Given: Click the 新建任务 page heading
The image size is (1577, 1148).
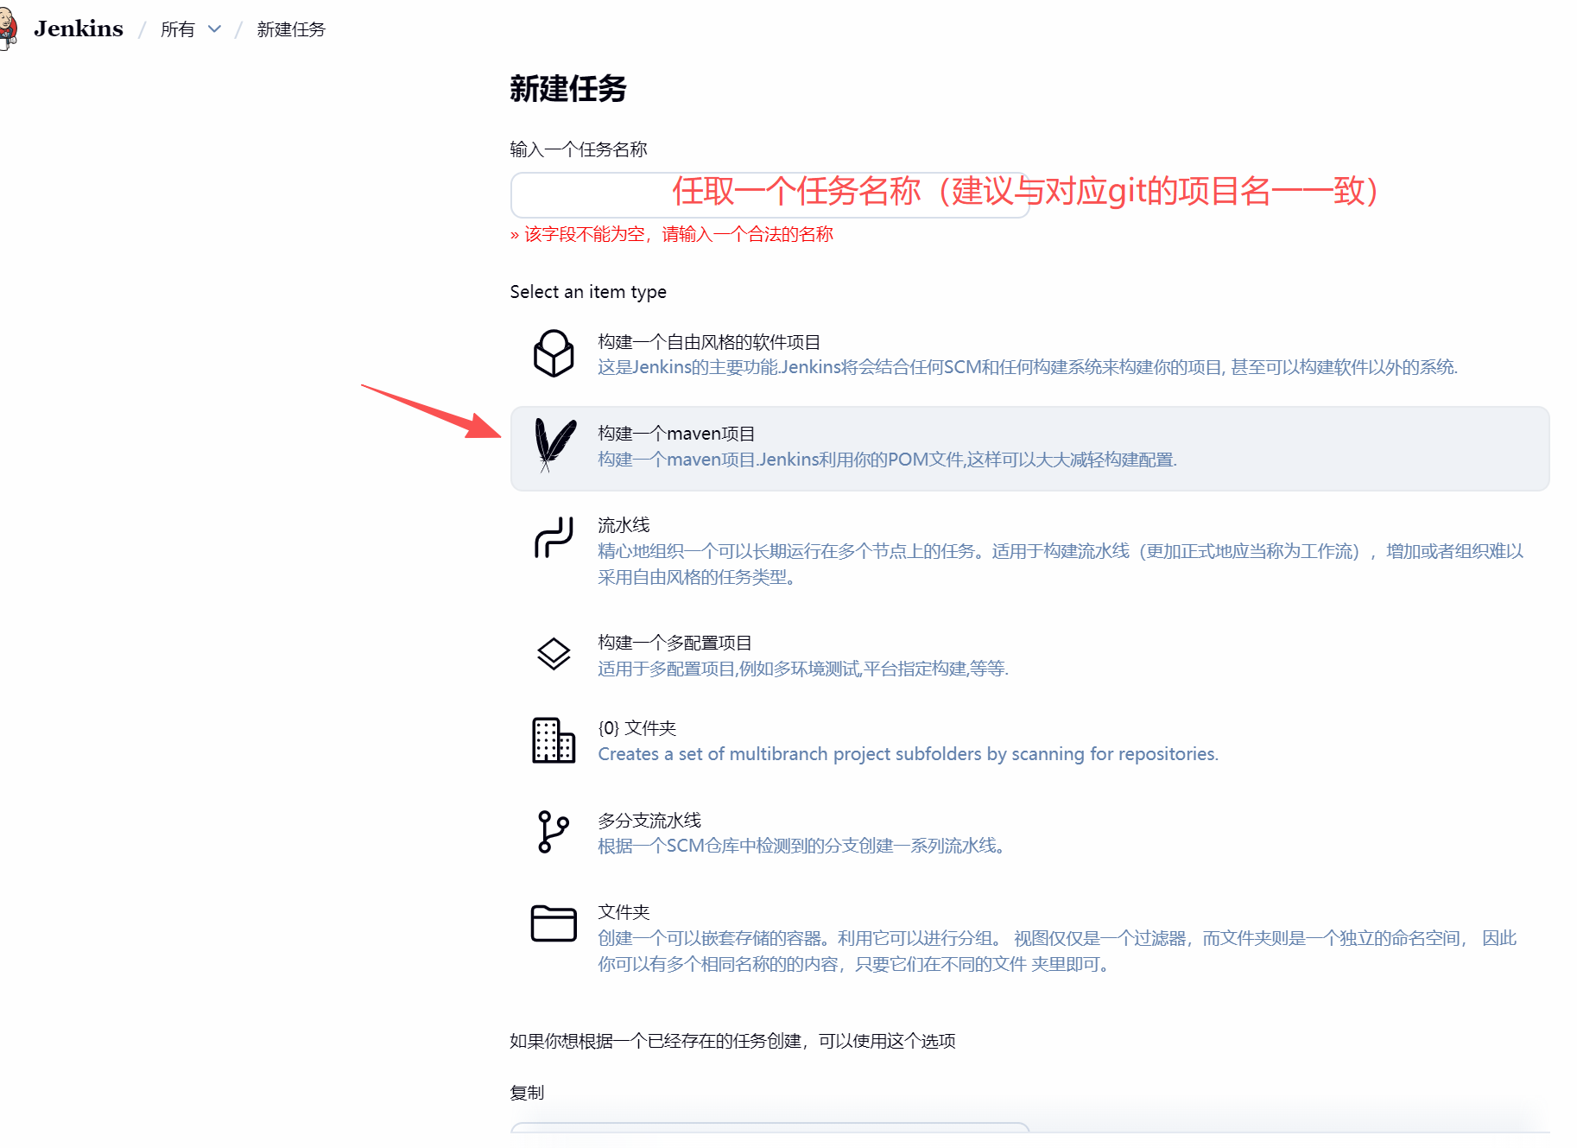Looking at the screenshot, I should 568,88.
